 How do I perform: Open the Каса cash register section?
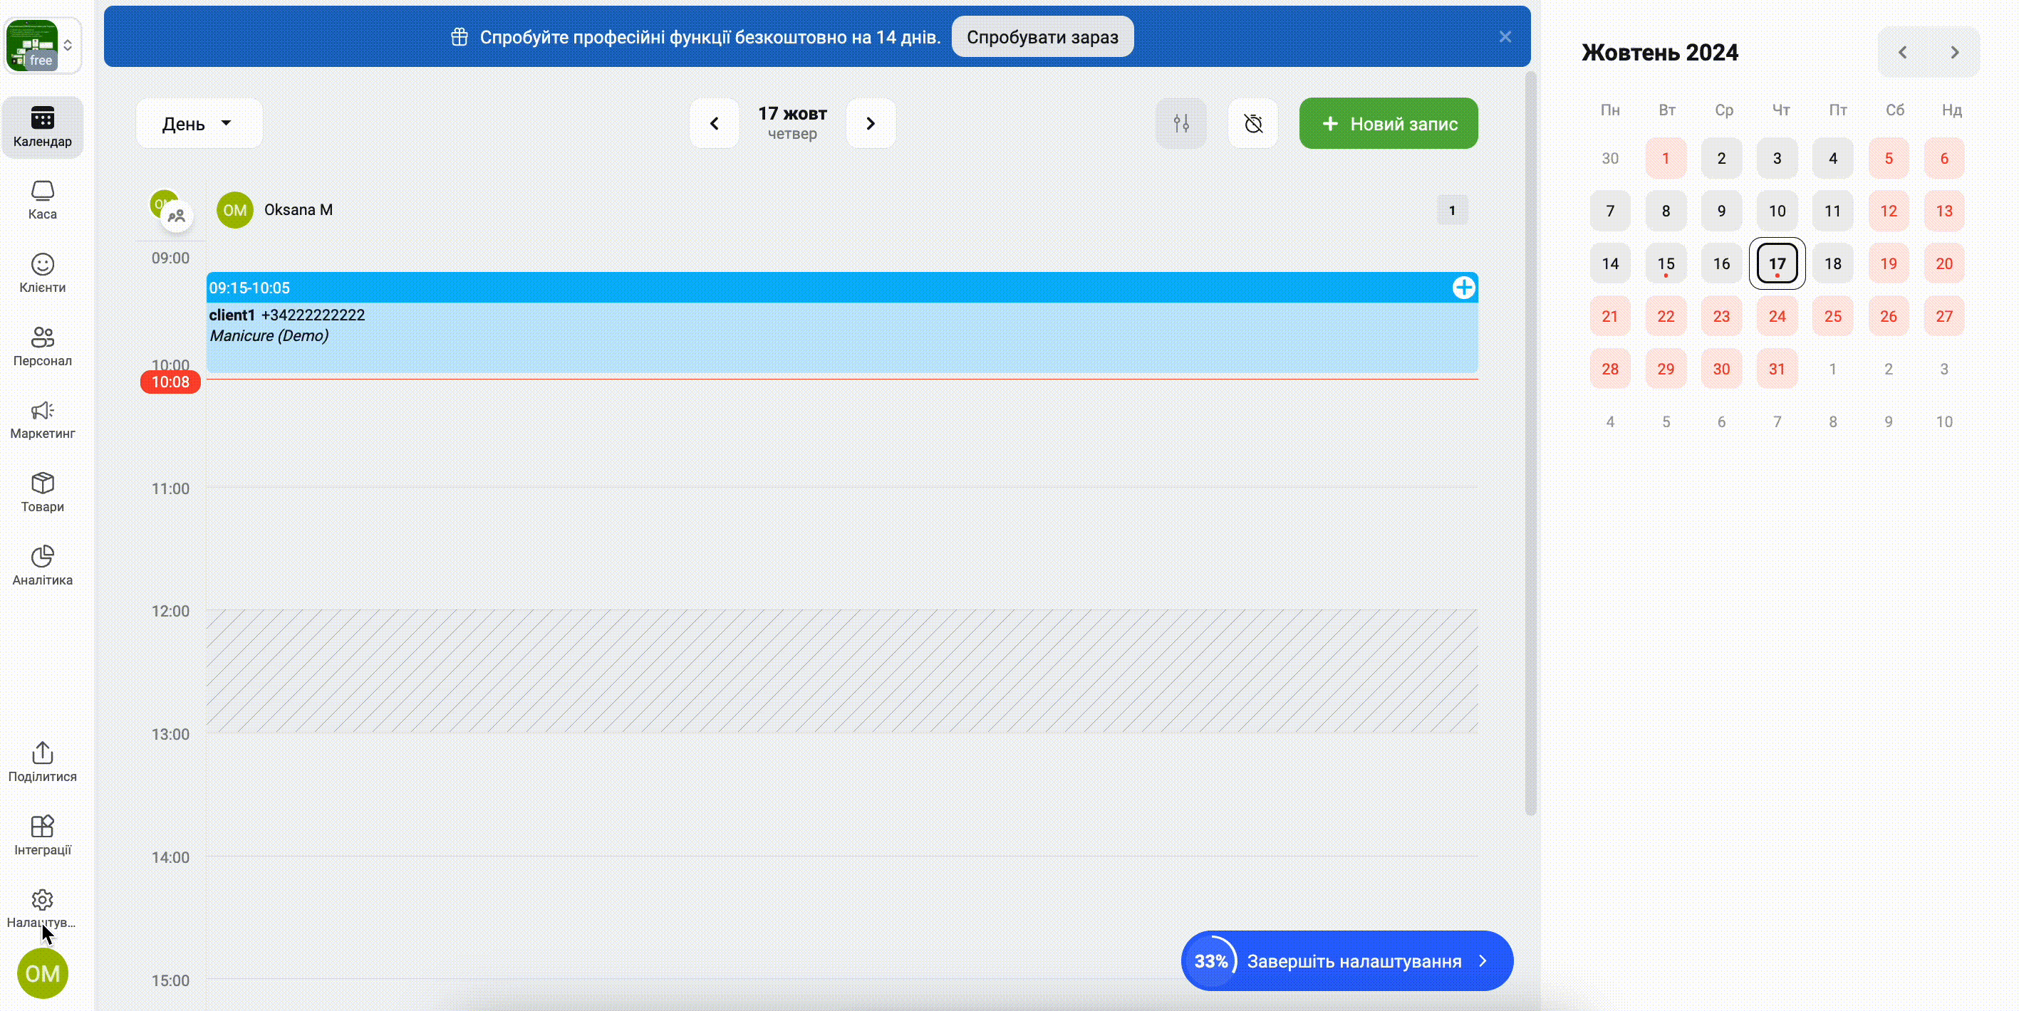pyautogui.click(x=42, y=201)
